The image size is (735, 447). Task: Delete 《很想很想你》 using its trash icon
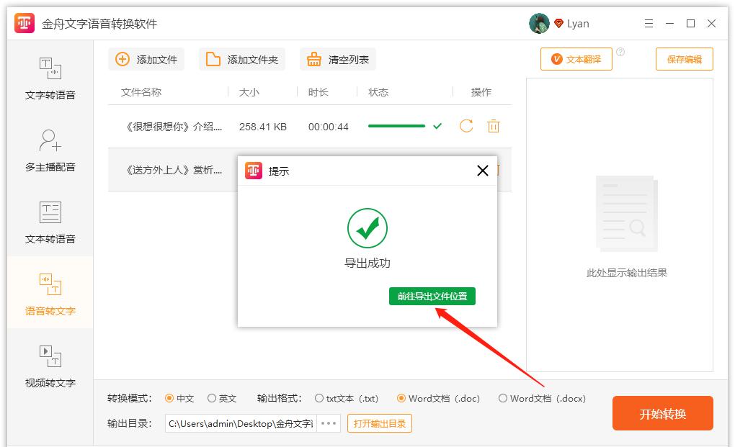(494, 125)
